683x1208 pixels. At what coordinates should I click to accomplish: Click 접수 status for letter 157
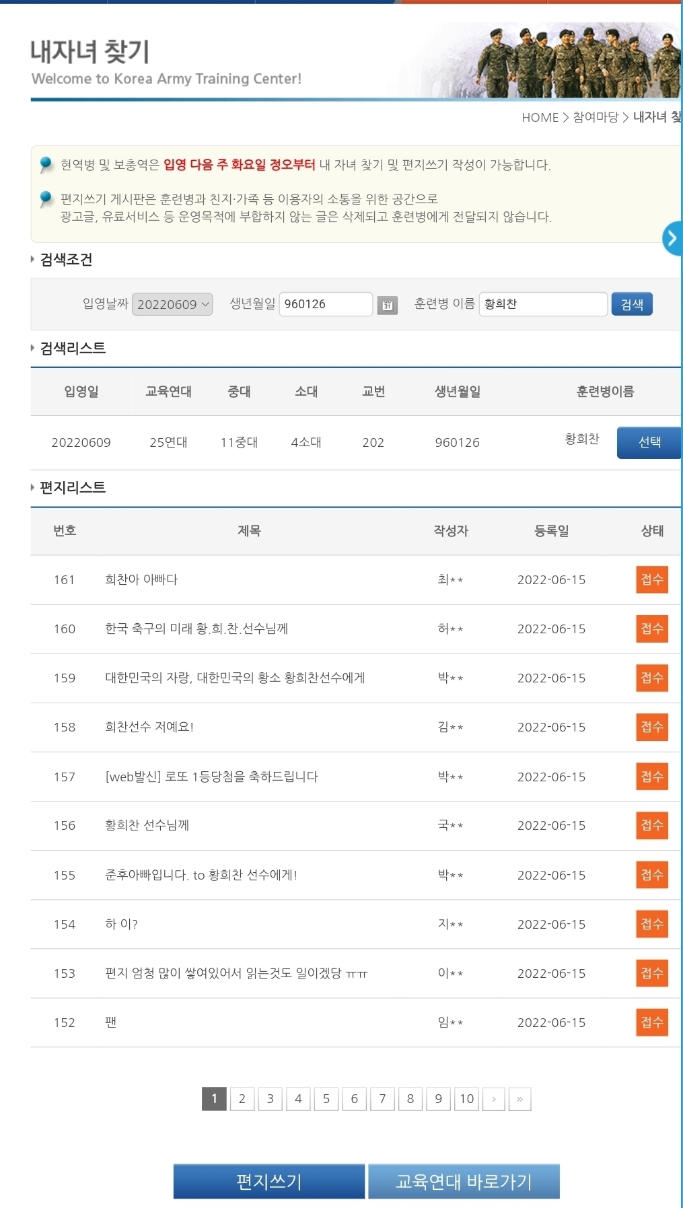(652, 777)
